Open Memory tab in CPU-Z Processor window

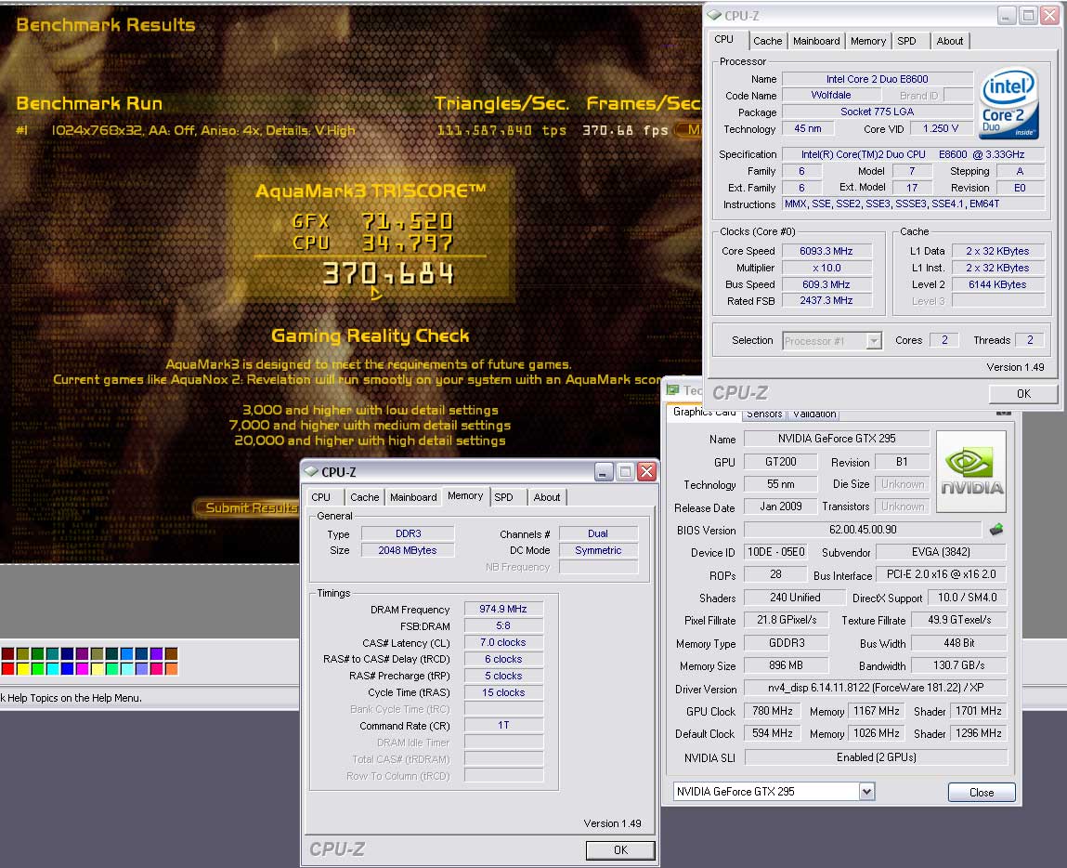(x=867, y=41)
